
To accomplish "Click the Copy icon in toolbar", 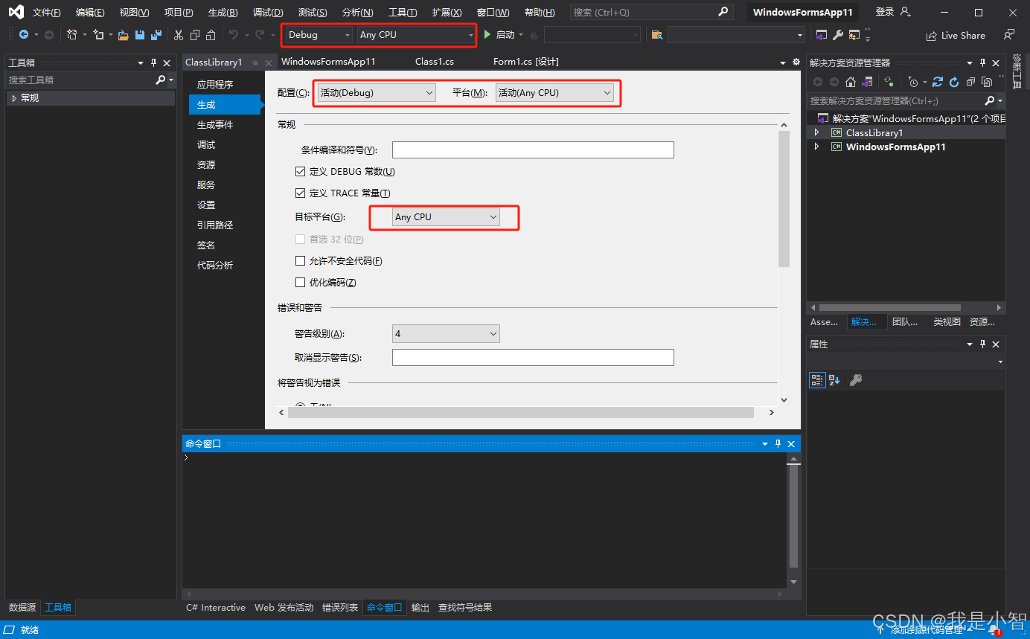I will tap(195, 35).
